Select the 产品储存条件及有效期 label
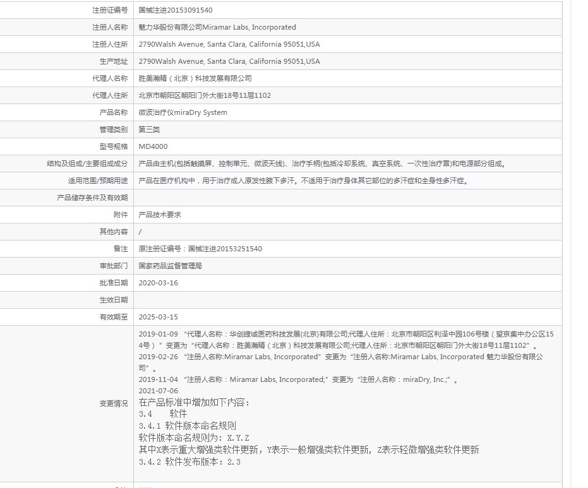588x488 pixels. (92, 198)
